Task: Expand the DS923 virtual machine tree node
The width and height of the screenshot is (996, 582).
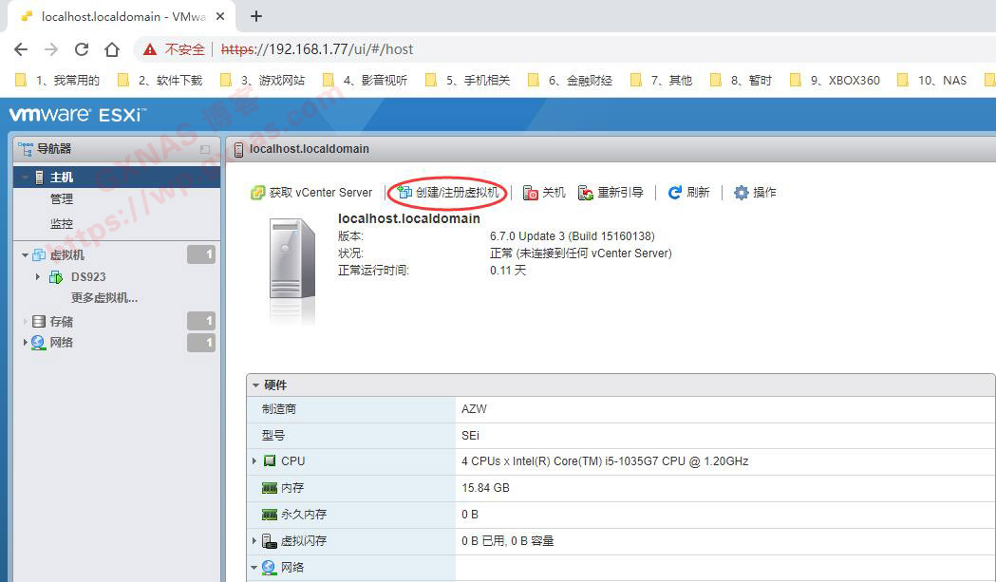Action: tap(38, 277)
